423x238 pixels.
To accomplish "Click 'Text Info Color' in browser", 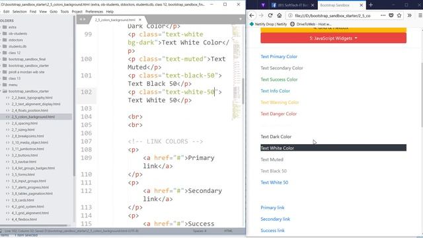I will tap(275, 91).
